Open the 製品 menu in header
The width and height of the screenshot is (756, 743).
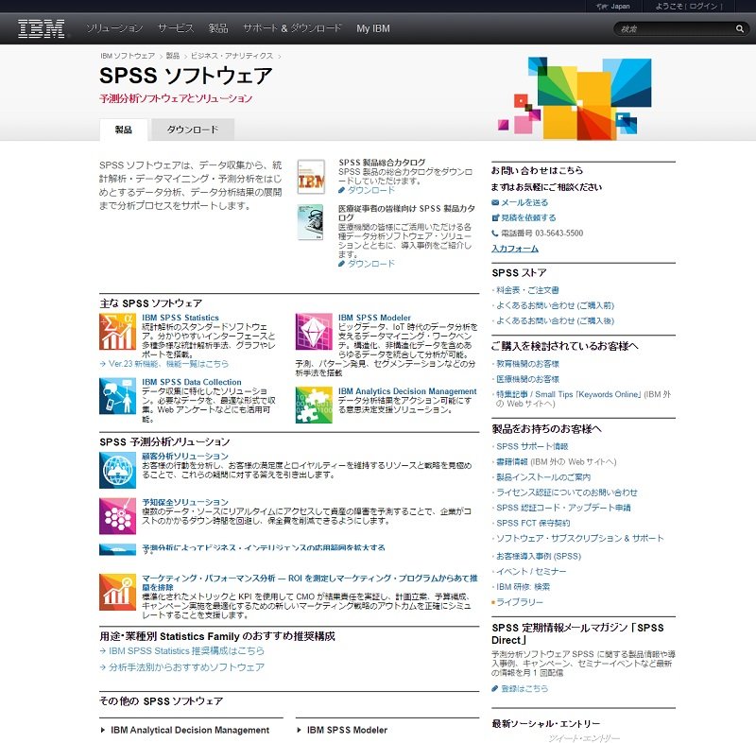[x=218, y=28]
